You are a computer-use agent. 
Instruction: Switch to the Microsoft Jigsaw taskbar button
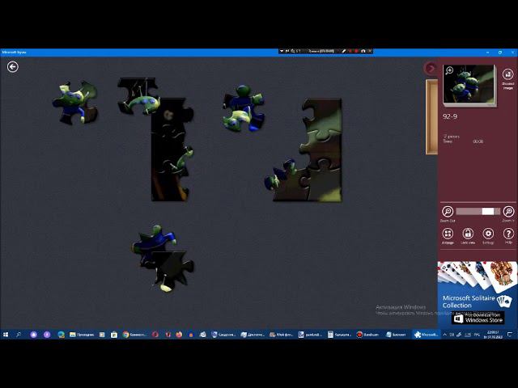click(x=426, y=335)
